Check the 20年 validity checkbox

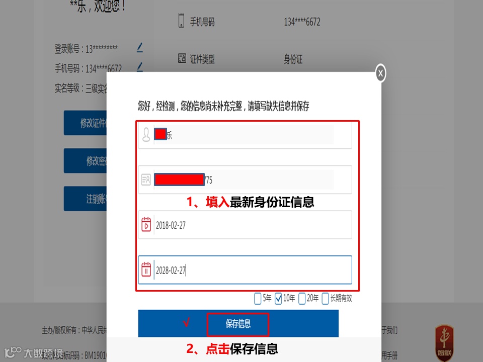click(x=302, y=298)
